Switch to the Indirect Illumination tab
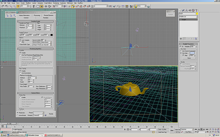 (25, 15)
